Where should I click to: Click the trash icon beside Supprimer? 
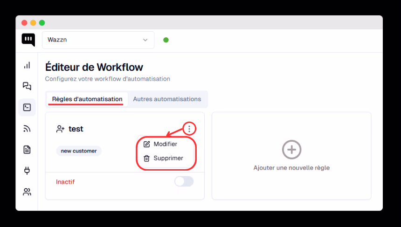point(146,158)
